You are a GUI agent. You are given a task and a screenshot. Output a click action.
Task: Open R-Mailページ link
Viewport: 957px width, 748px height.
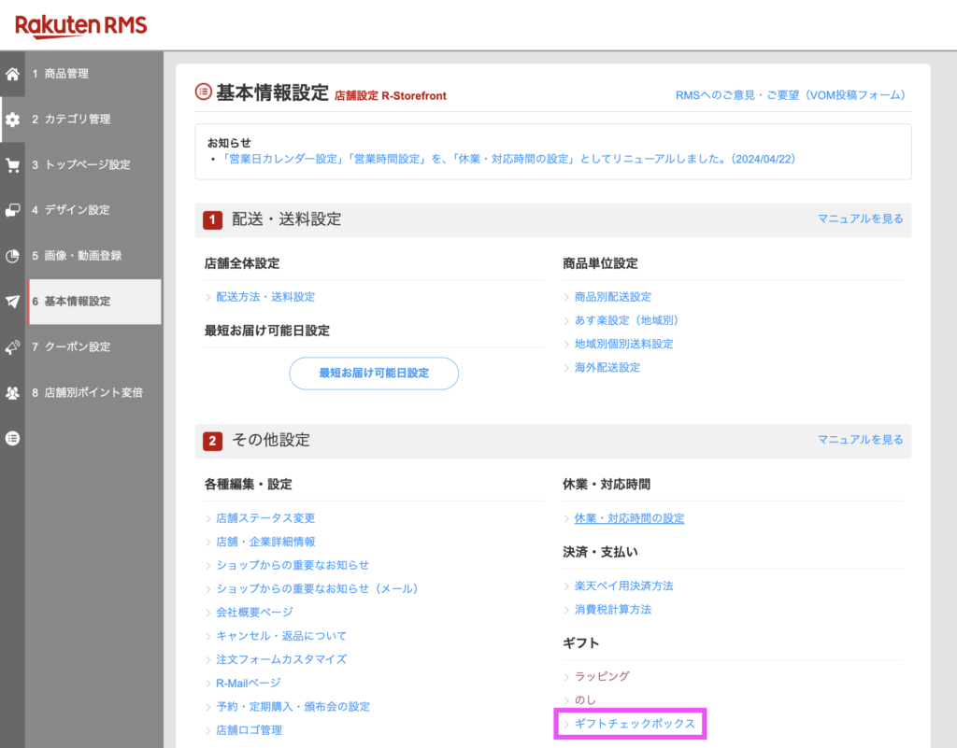coord(249,684)
